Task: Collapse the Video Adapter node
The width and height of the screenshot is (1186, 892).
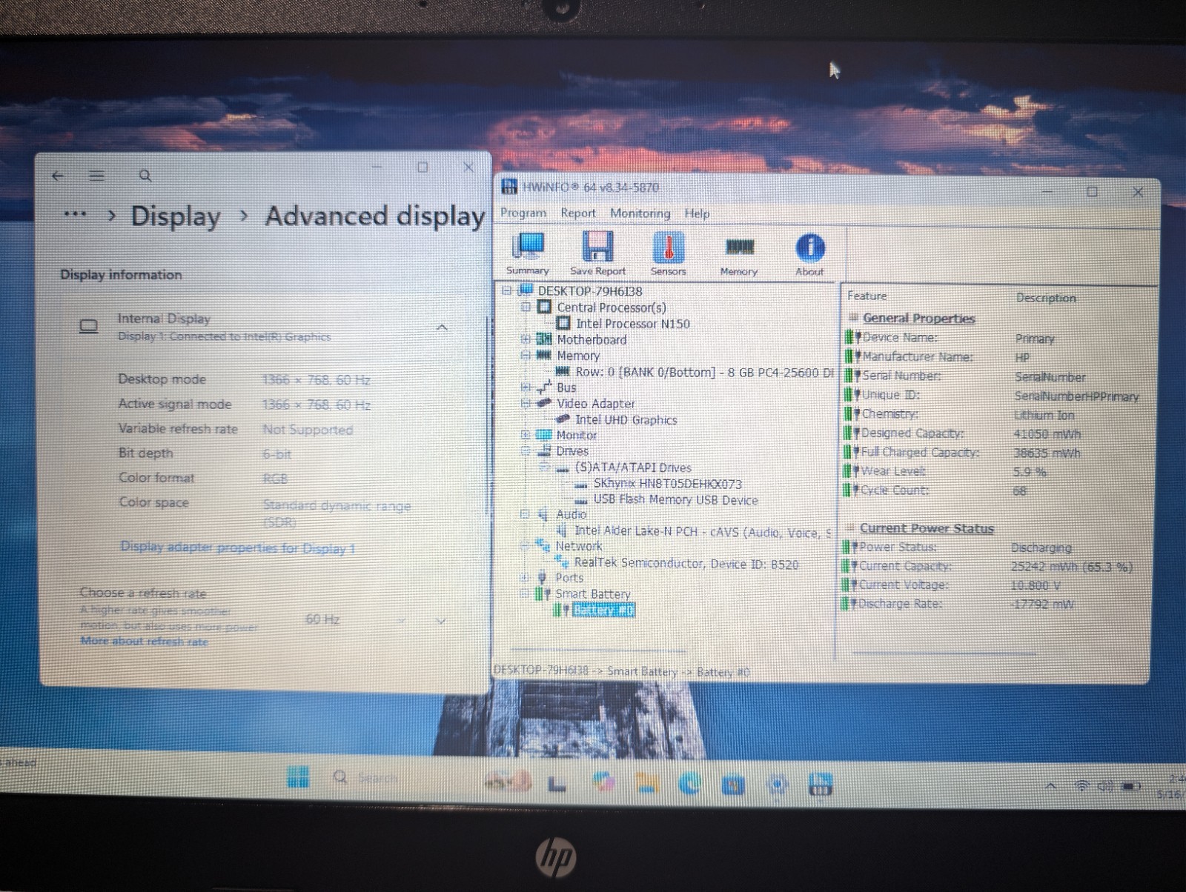Action: (x=526, y=403)
